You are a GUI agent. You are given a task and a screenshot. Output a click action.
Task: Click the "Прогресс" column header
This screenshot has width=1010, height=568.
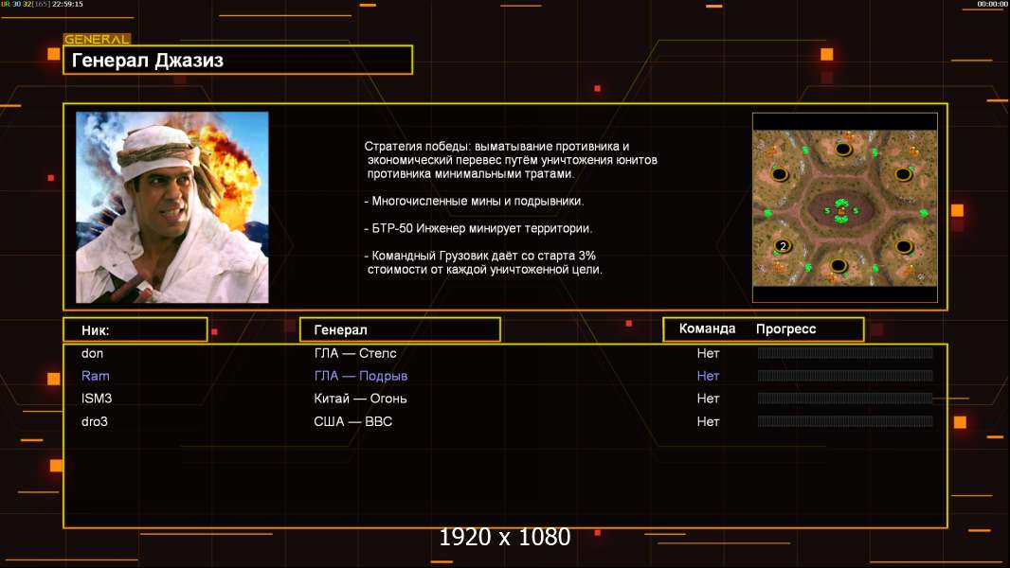click(785, 329)
